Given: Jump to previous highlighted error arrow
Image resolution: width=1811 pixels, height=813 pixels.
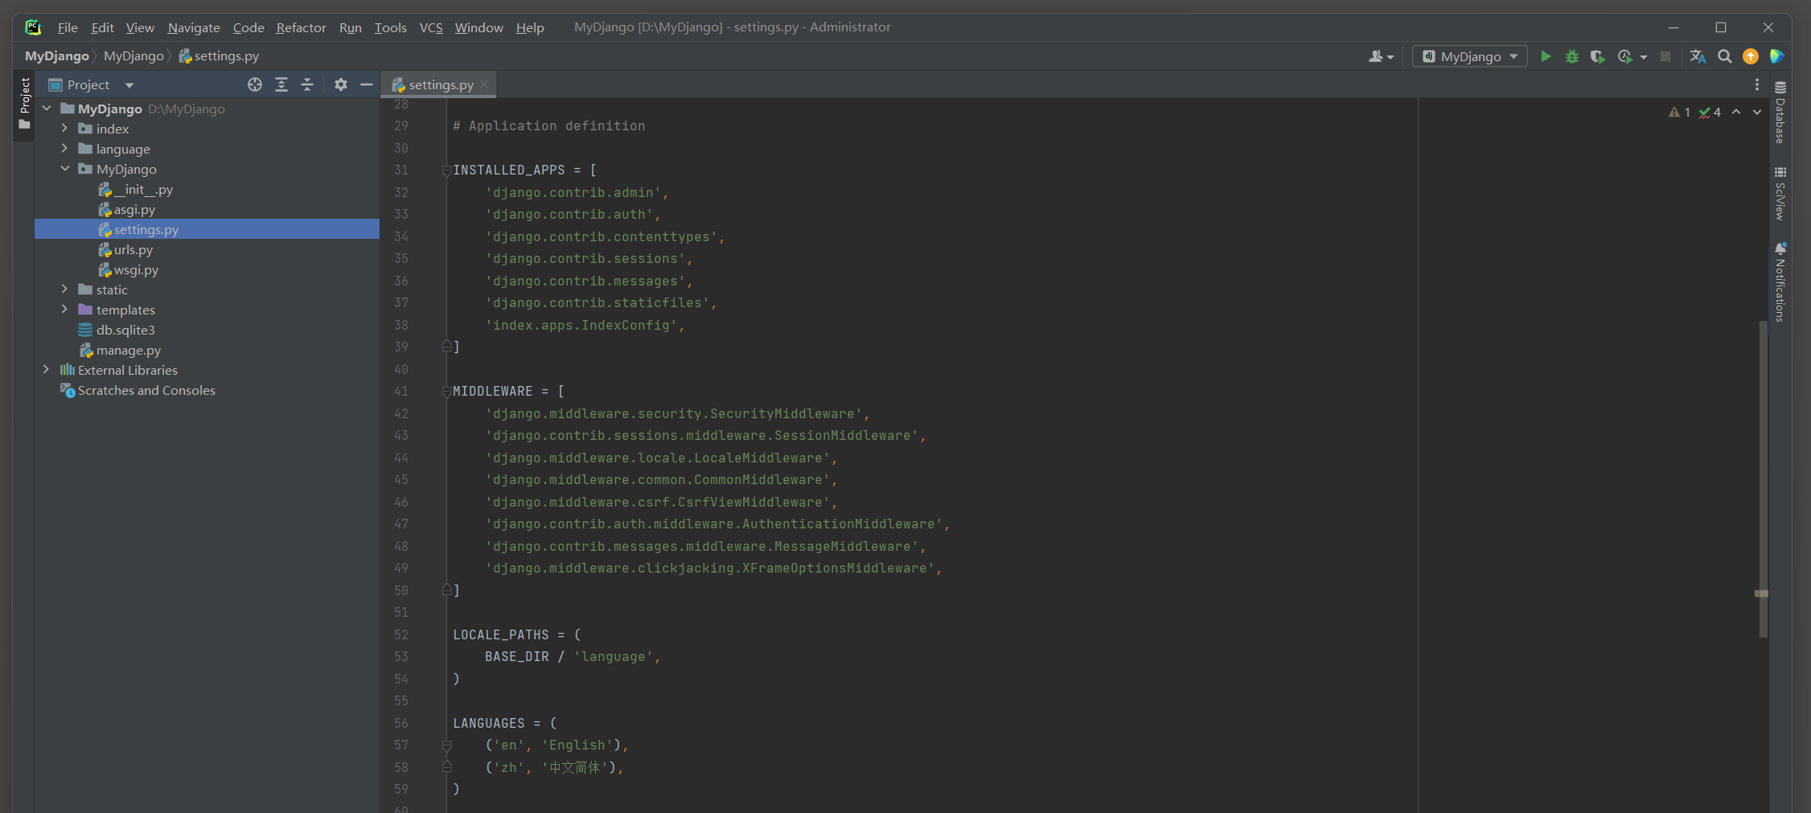Looking at the screenshot, I should tap(1736, 112).
